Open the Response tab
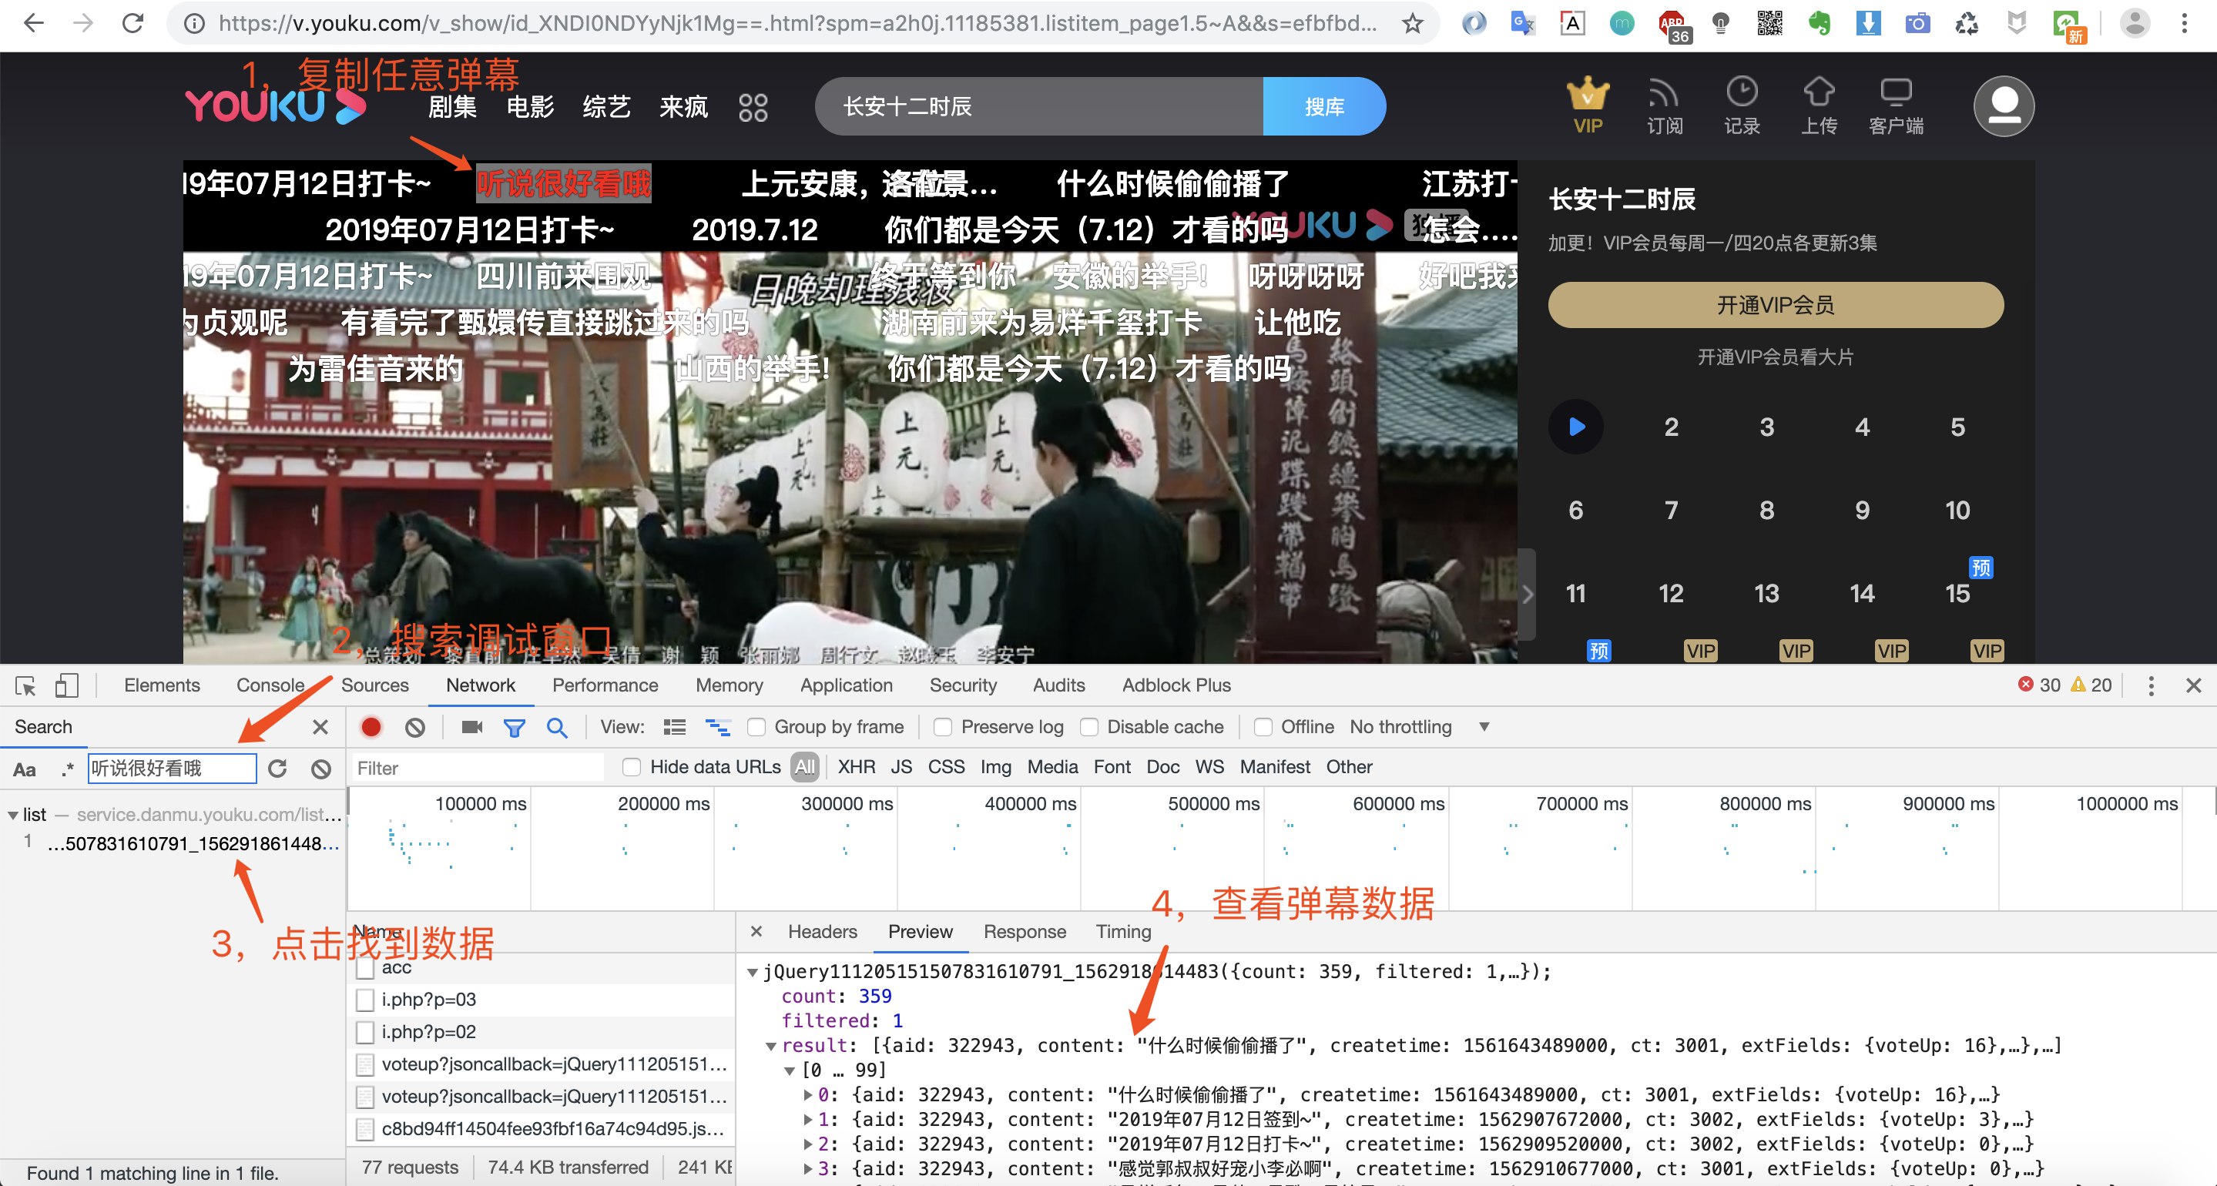This screenshot has width=2217, height=1186. coord(1025,931)
